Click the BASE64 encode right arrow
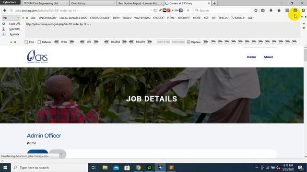The image size is (307, 172). (124, 42)
